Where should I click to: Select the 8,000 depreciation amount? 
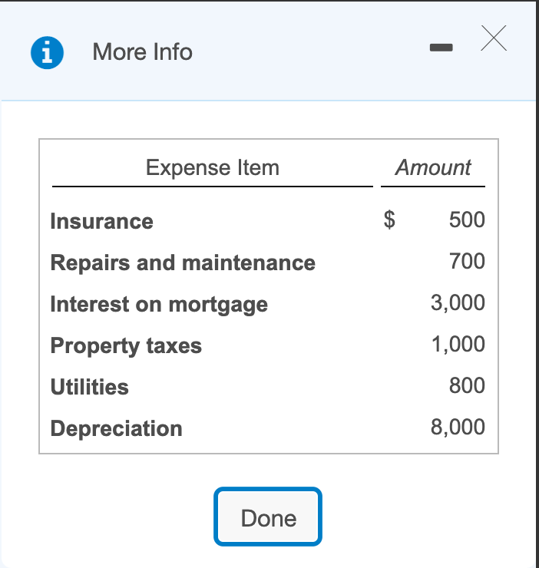coord(458,428)
